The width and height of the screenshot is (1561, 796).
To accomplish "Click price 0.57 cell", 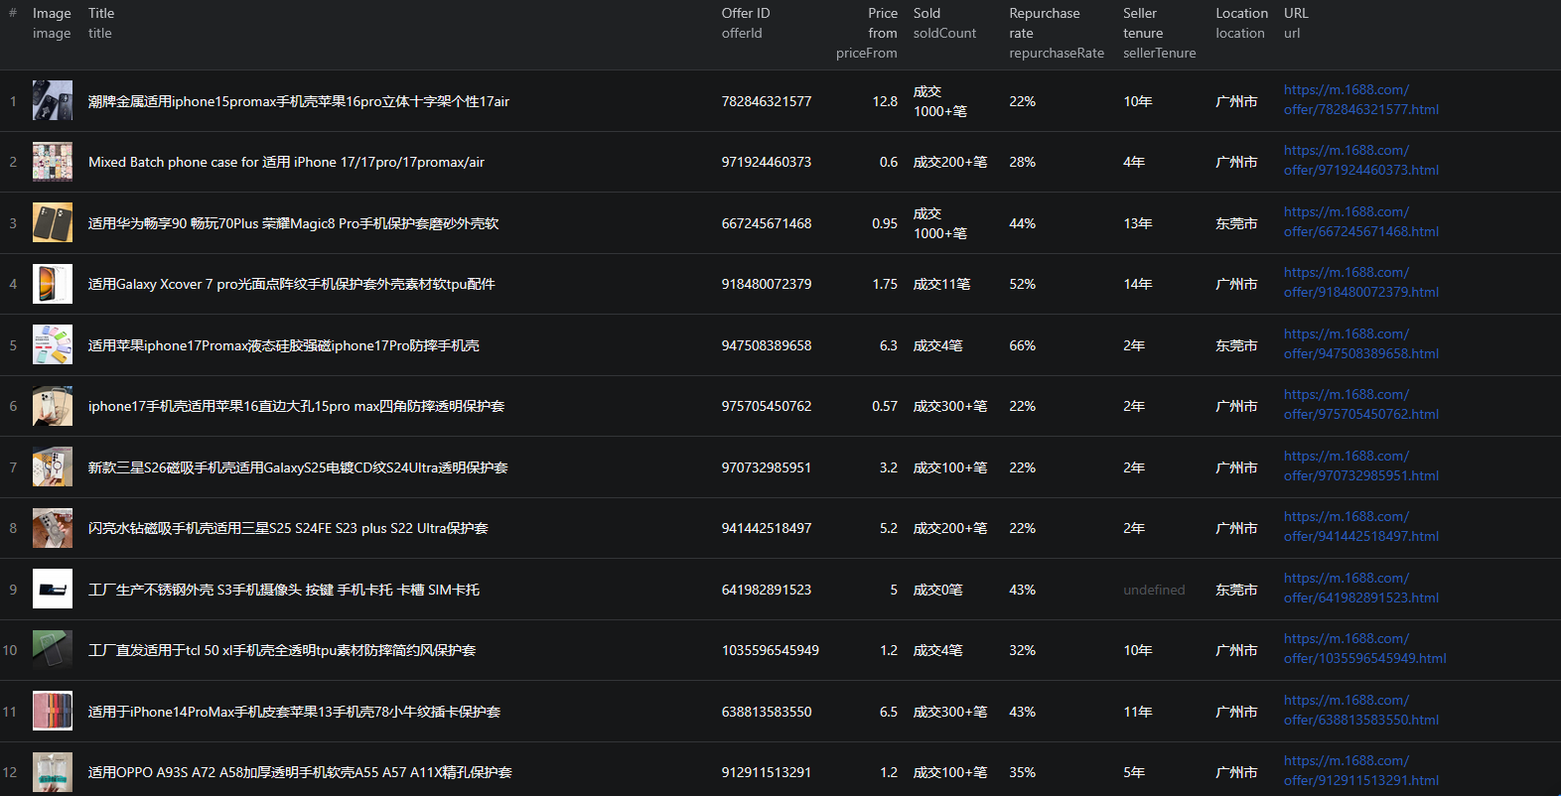I will [885, 406].
